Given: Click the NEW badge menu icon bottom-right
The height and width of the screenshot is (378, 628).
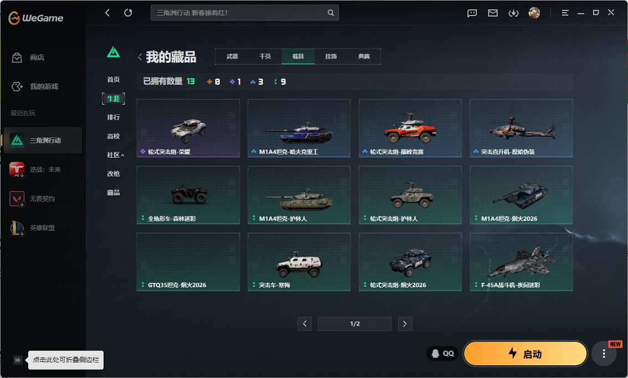Looking at the screenshot, I should pos(604,353).
